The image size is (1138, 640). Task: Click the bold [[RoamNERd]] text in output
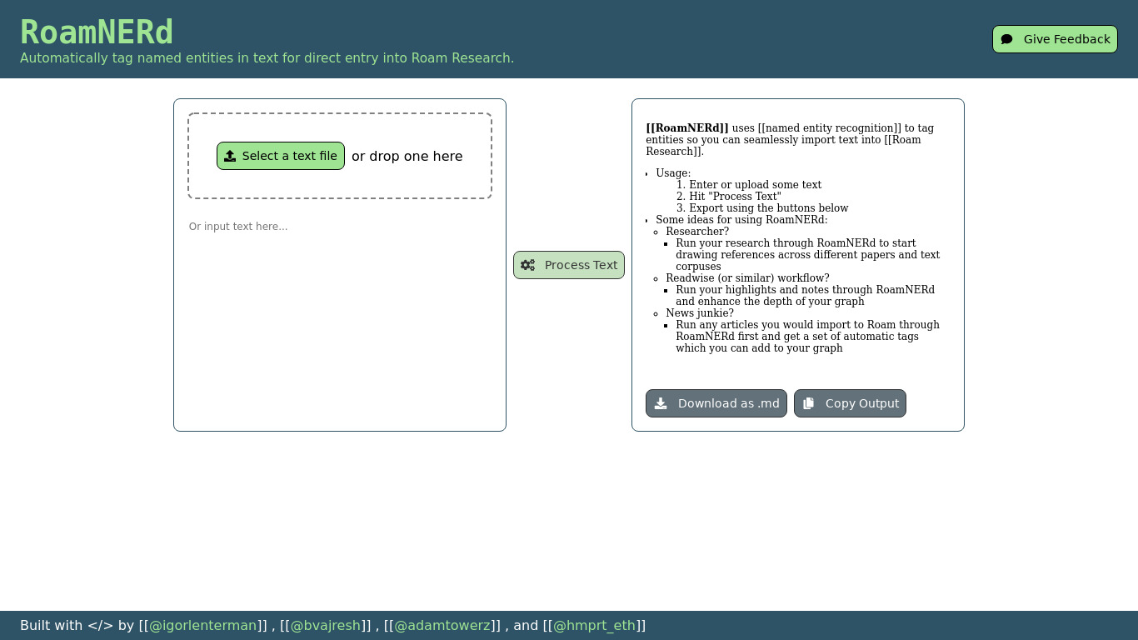click(x=687, y=127)
